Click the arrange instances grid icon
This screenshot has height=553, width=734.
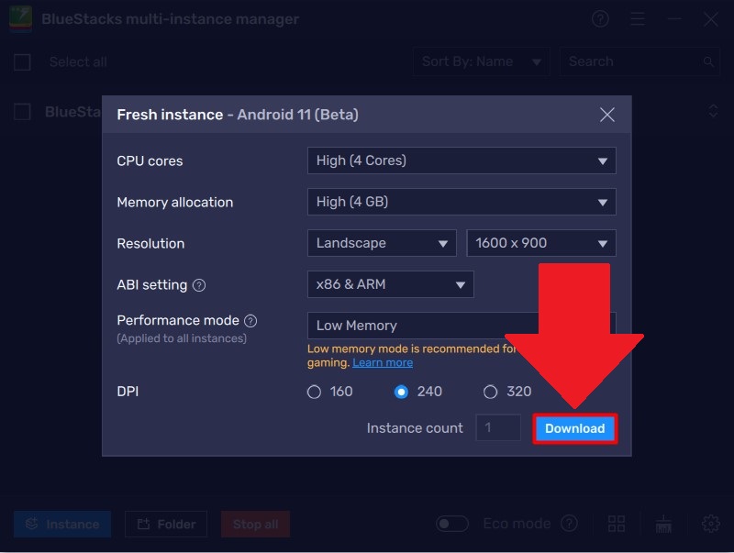[617, 524]
